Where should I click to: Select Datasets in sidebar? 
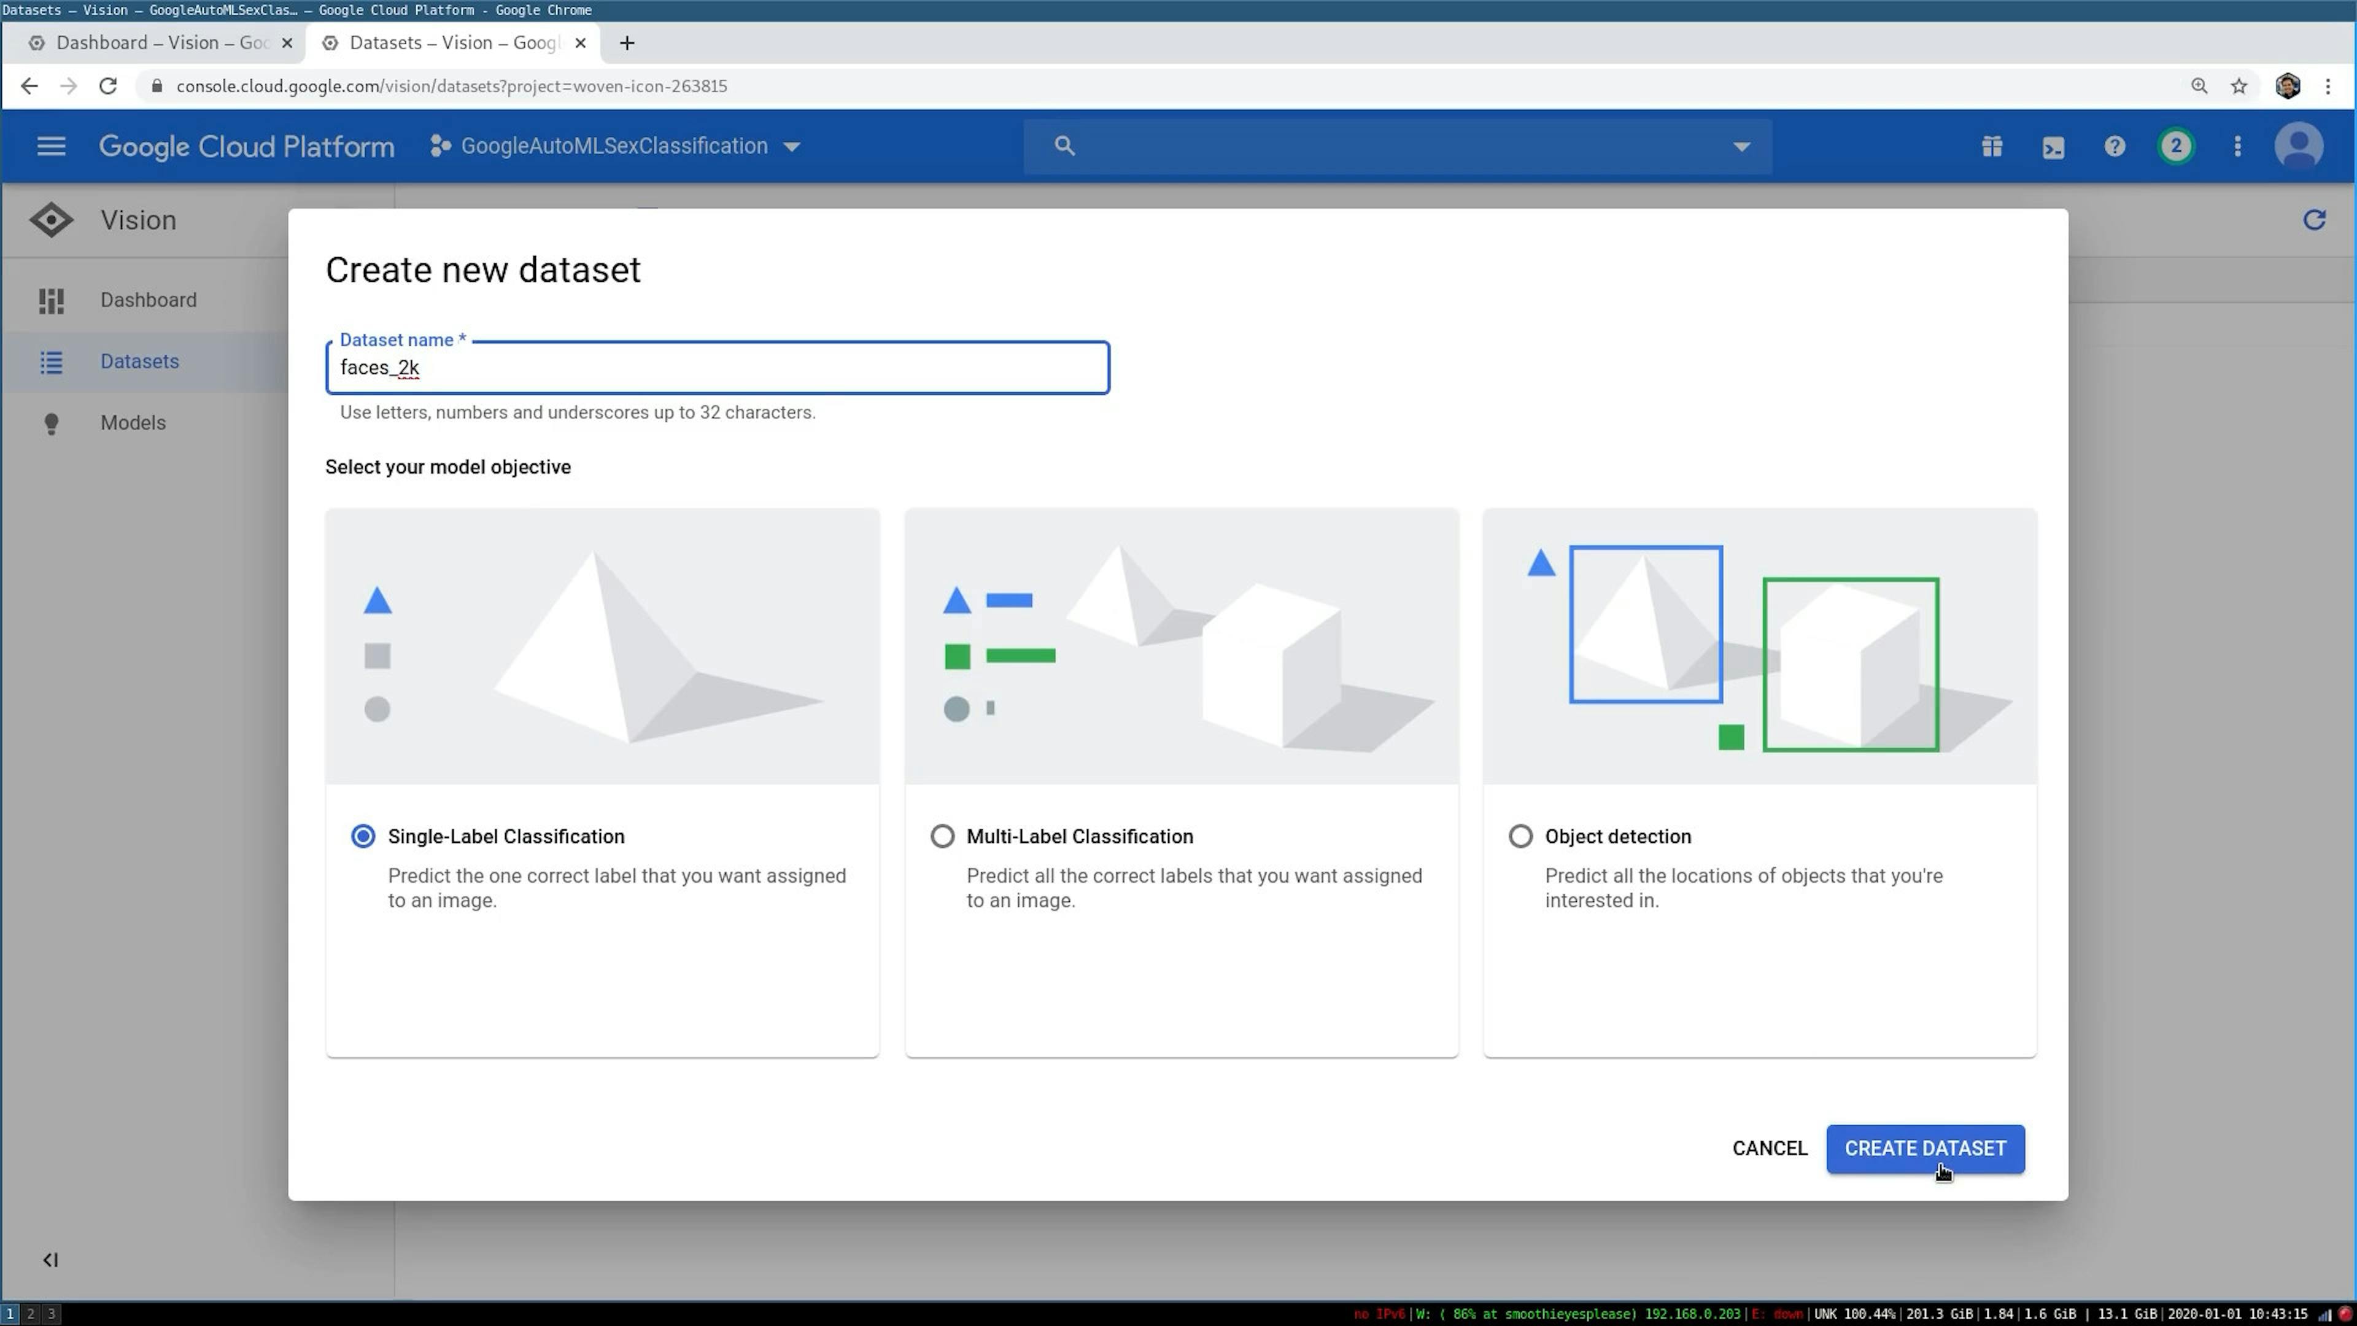(x=139, y=362)
